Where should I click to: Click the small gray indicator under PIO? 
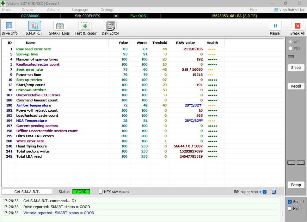point(291,56)
